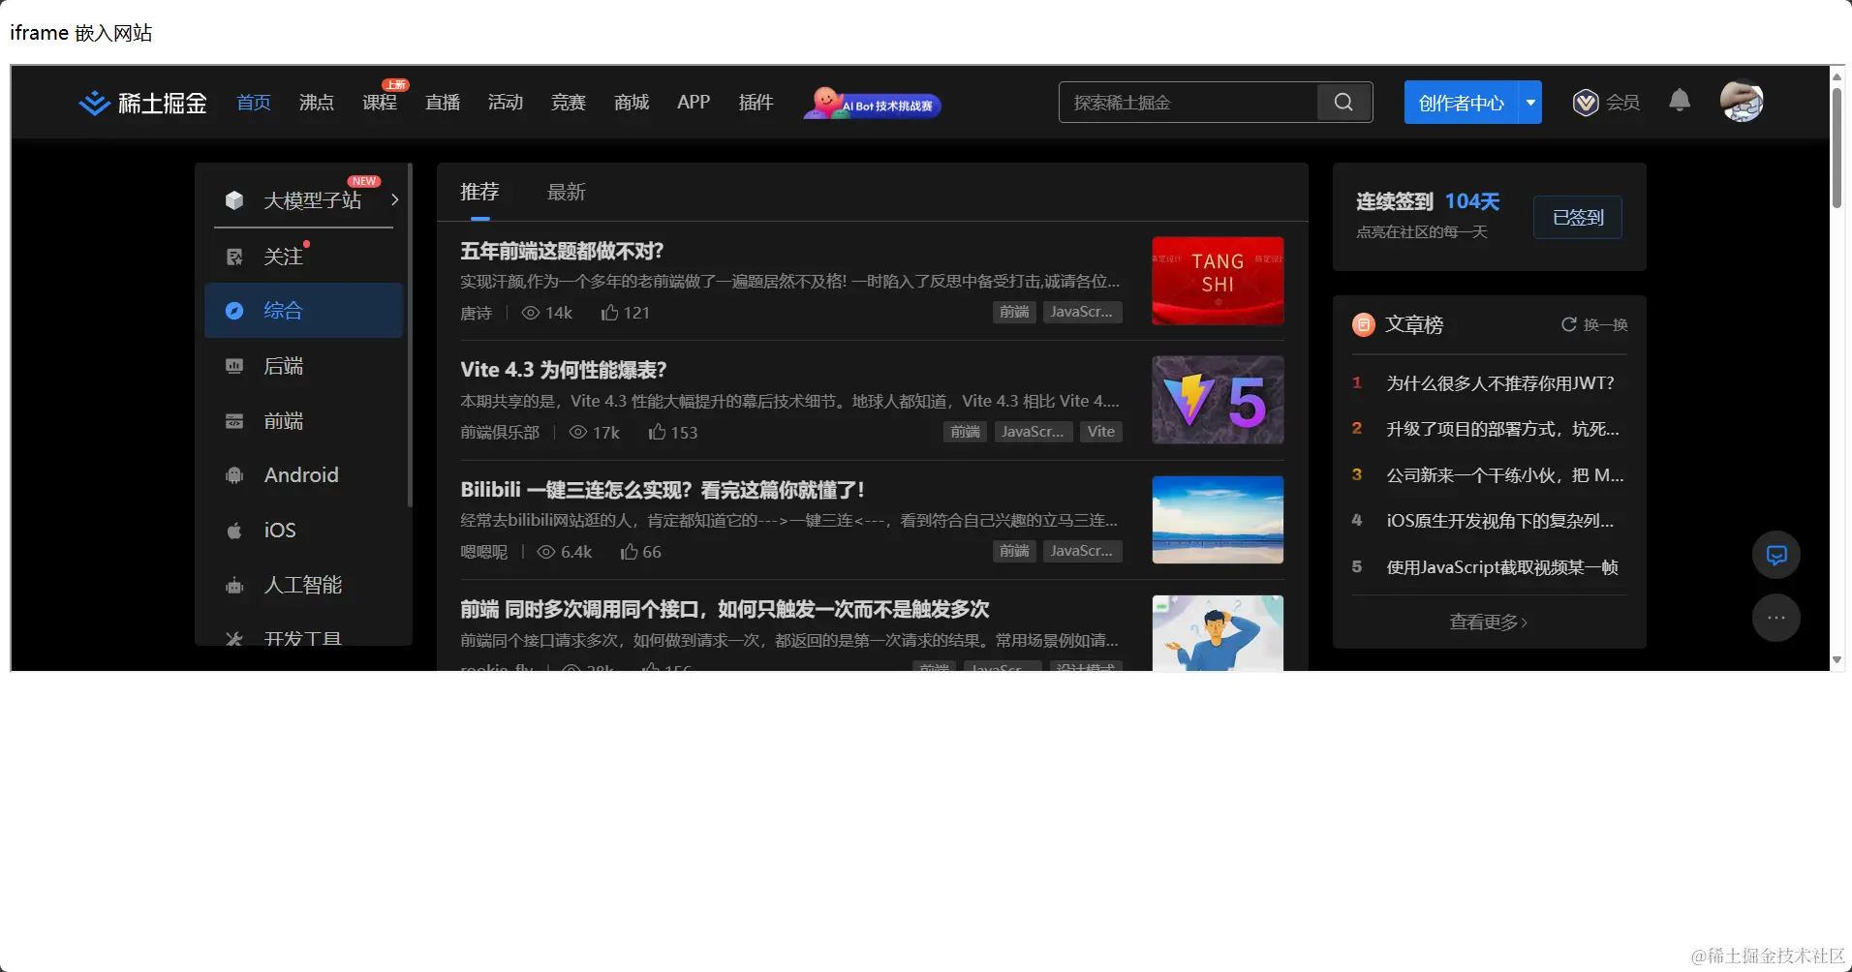
Task: Open the user avatar menu
Action: (1741, 101)
